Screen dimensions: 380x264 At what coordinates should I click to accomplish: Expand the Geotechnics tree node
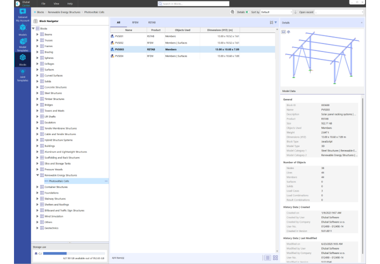pyautogui.click(x=37, y=228)
